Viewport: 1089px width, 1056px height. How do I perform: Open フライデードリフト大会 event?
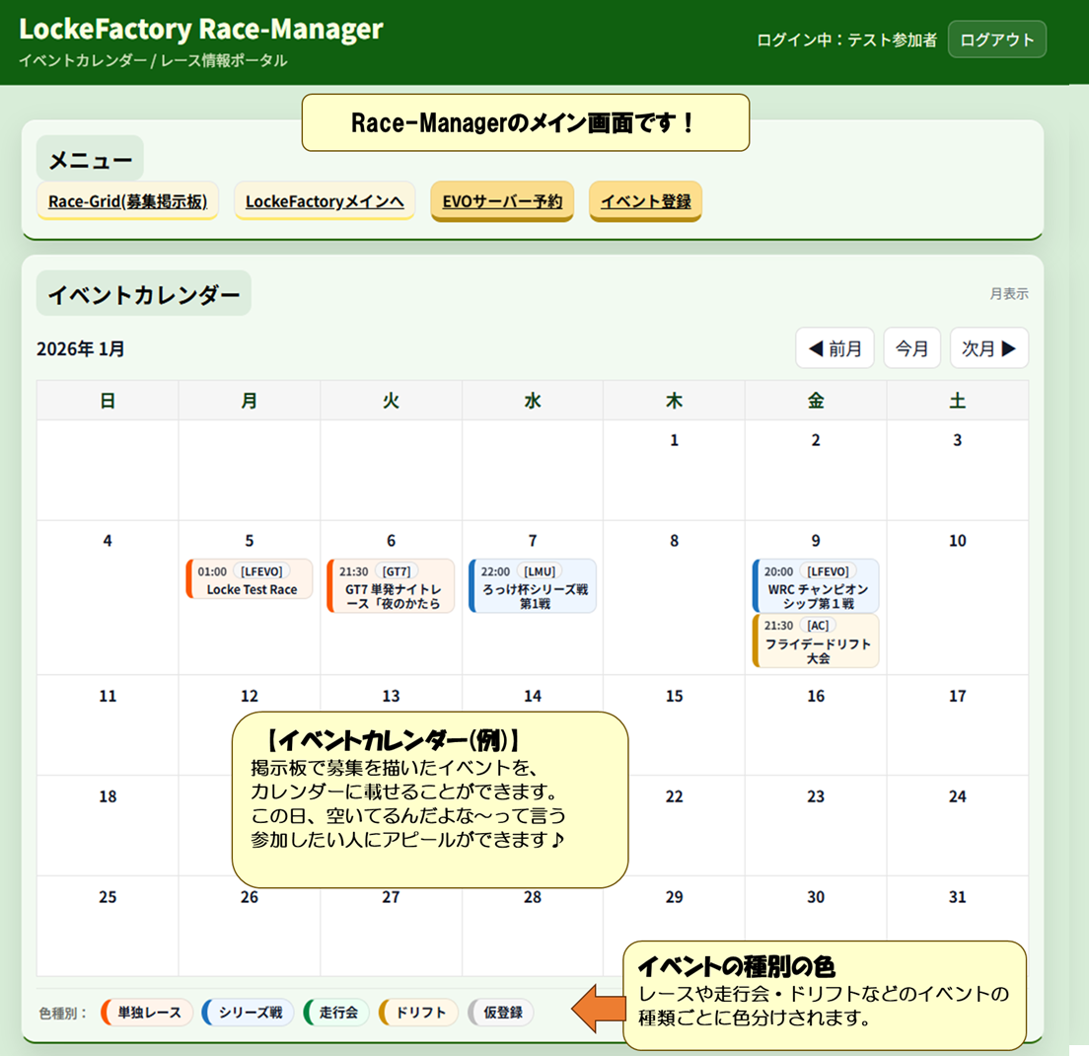[816, 641]
